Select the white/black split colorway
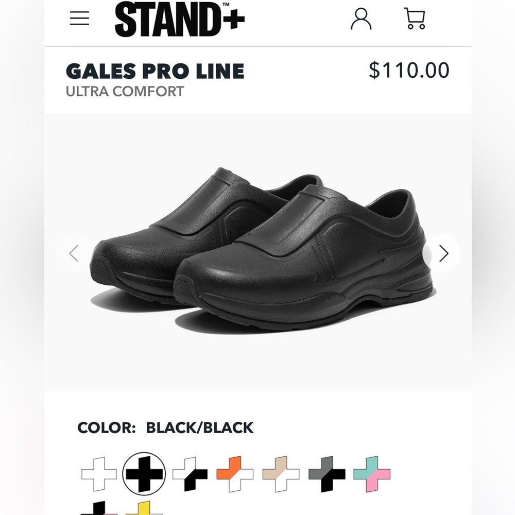 point(189,474)
